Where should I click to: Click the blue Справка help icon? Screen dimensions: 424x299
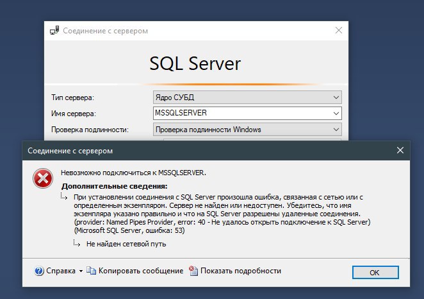(x=39, y=271)
